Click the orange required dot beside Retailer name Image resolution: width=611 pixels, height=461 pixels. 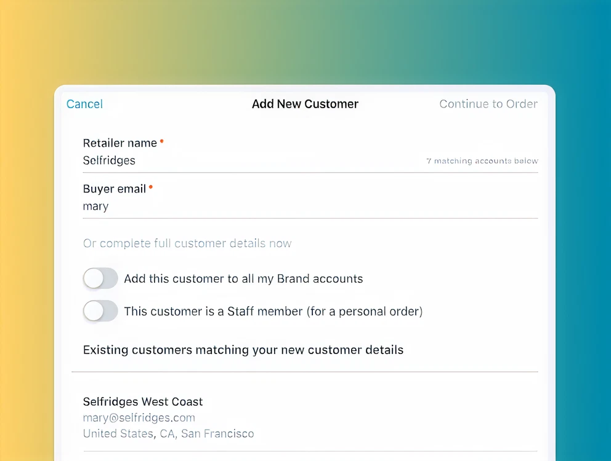[x=161, y=141]
